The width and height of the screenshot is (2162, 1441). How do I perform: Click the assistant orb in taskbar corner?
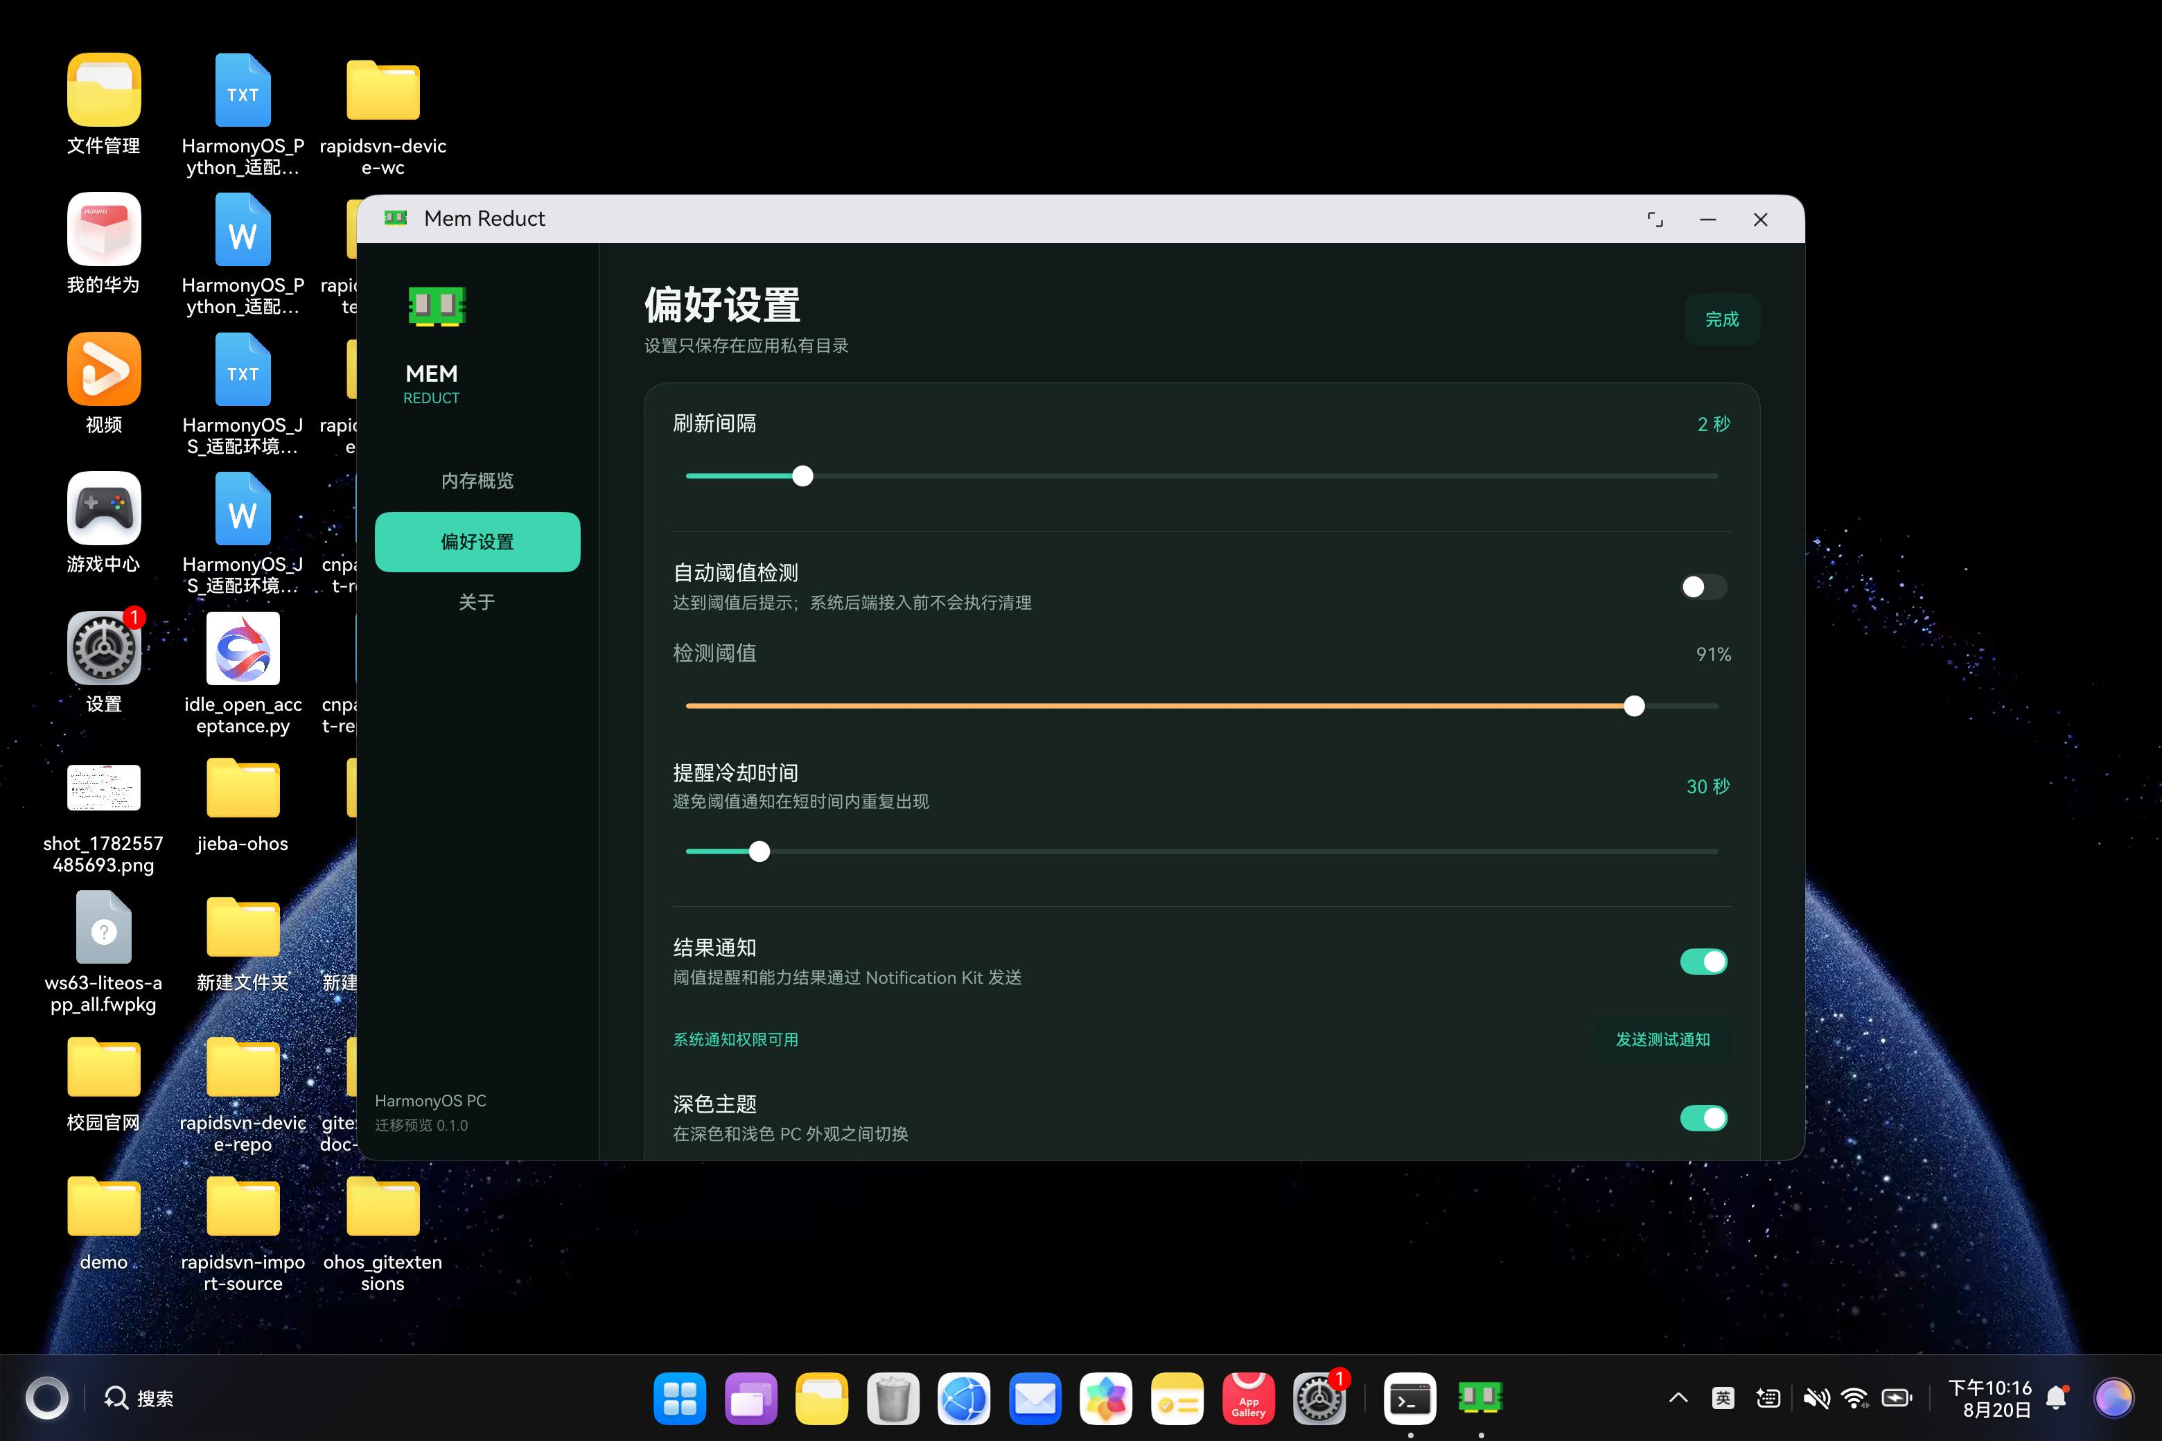coord(2113,1399)
